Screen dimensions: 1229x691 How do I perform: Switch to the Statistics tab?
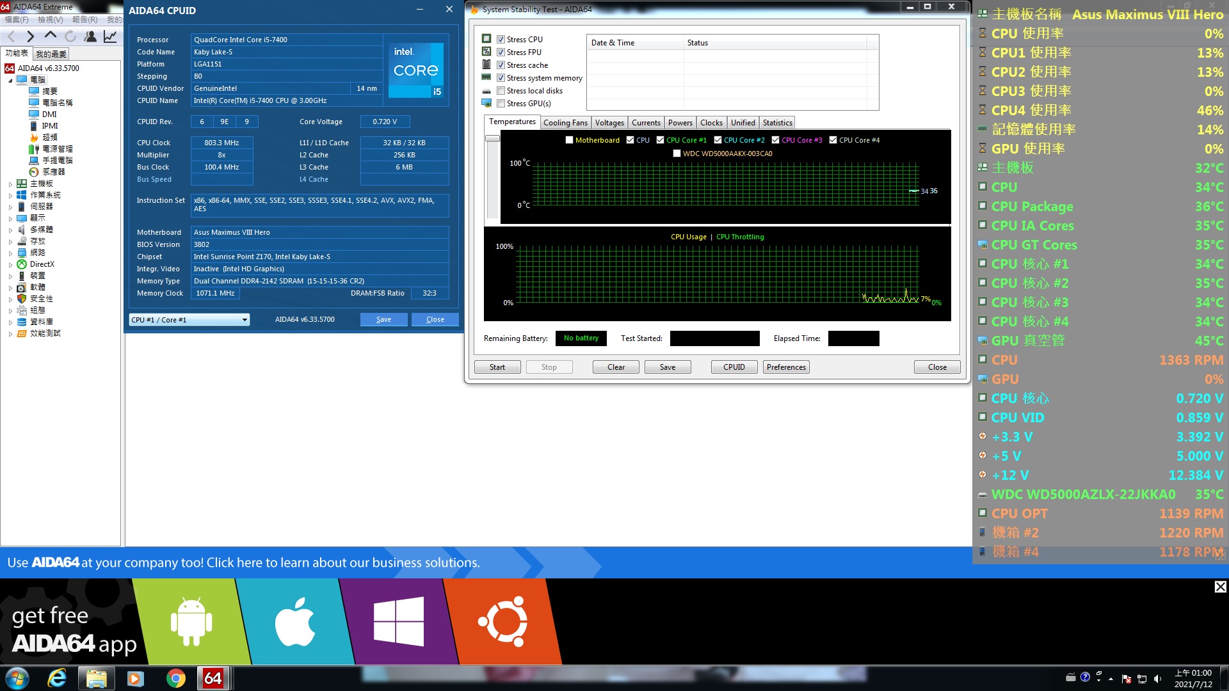(x=777, y=123)
